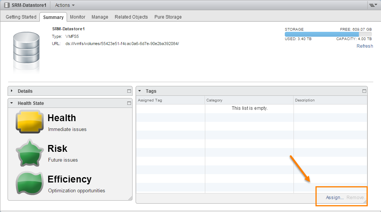Screen dimensions: 381x212
Task: Sort by the Category column header
Action: (x=249, y=100)
